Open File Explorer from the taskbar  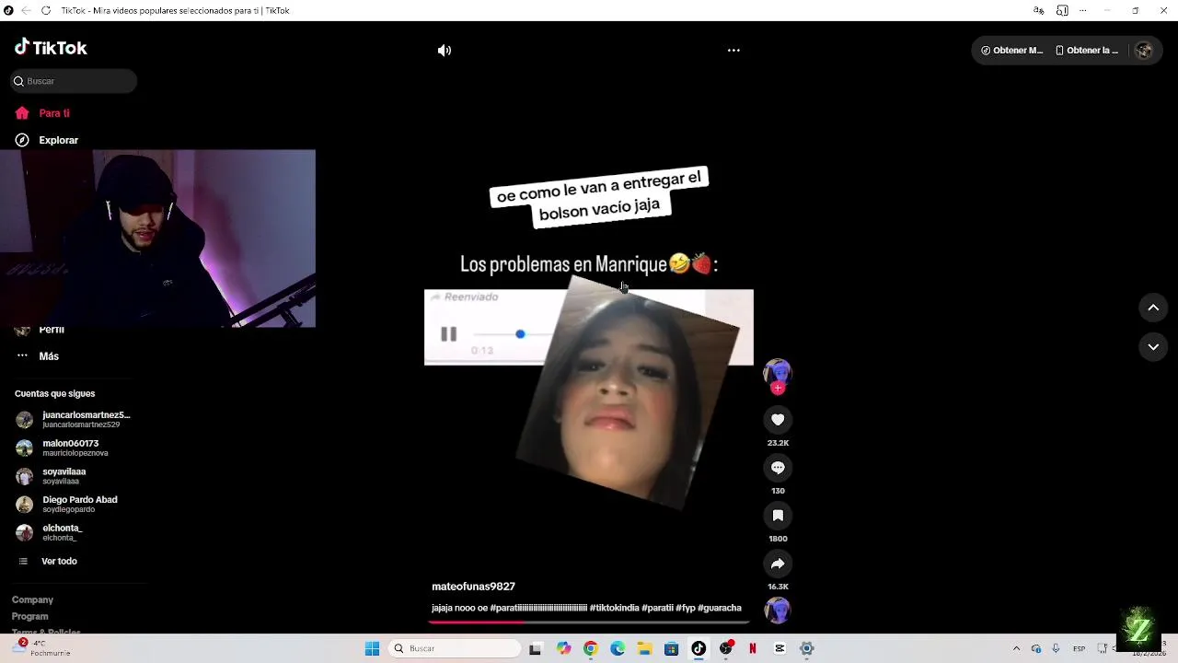pyautogui.click(x=645, y=649)
